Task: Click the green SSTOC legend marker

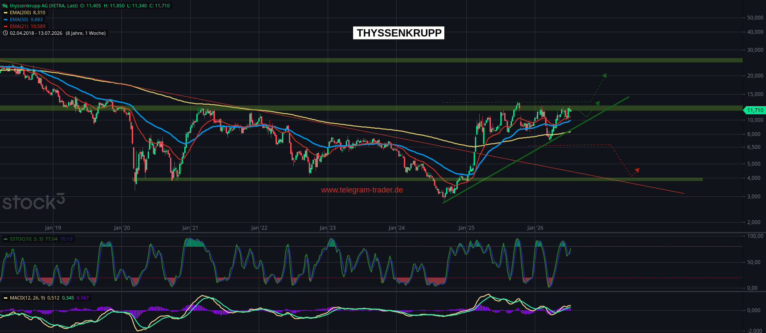Action: click(5, 239)
